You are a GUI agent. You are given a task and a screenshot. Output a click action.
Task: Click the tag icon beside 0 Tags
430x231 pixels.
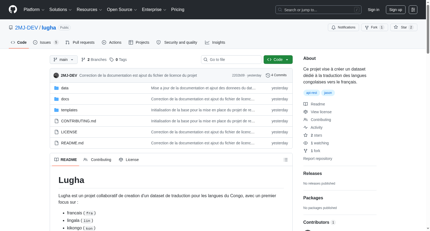tap(112, 60)
